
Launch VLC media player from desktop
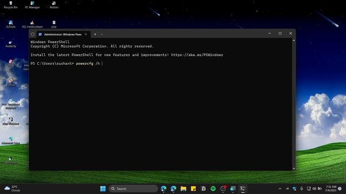pos(32,24)
